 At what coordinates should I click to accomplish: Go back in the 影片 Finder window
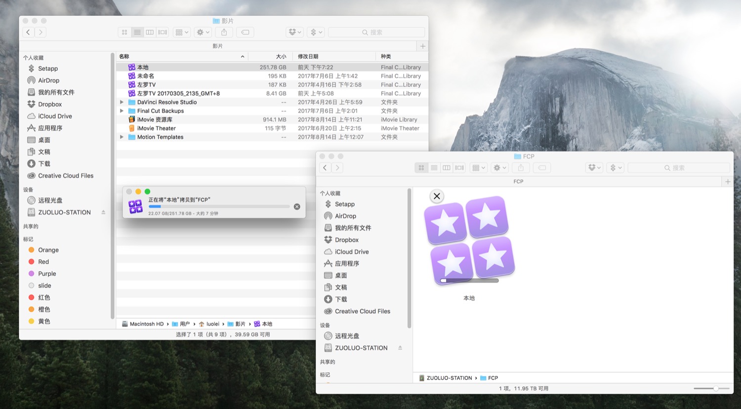coord(28,32)
